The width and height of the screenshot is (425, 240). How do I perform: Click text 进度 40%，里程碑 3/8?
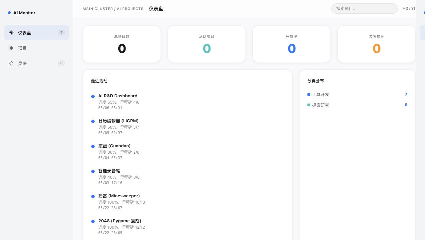[119, 177]
